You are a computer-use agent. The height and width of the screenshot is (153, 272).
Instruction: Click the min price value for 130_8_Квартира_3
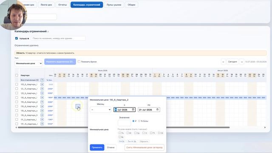50,106
